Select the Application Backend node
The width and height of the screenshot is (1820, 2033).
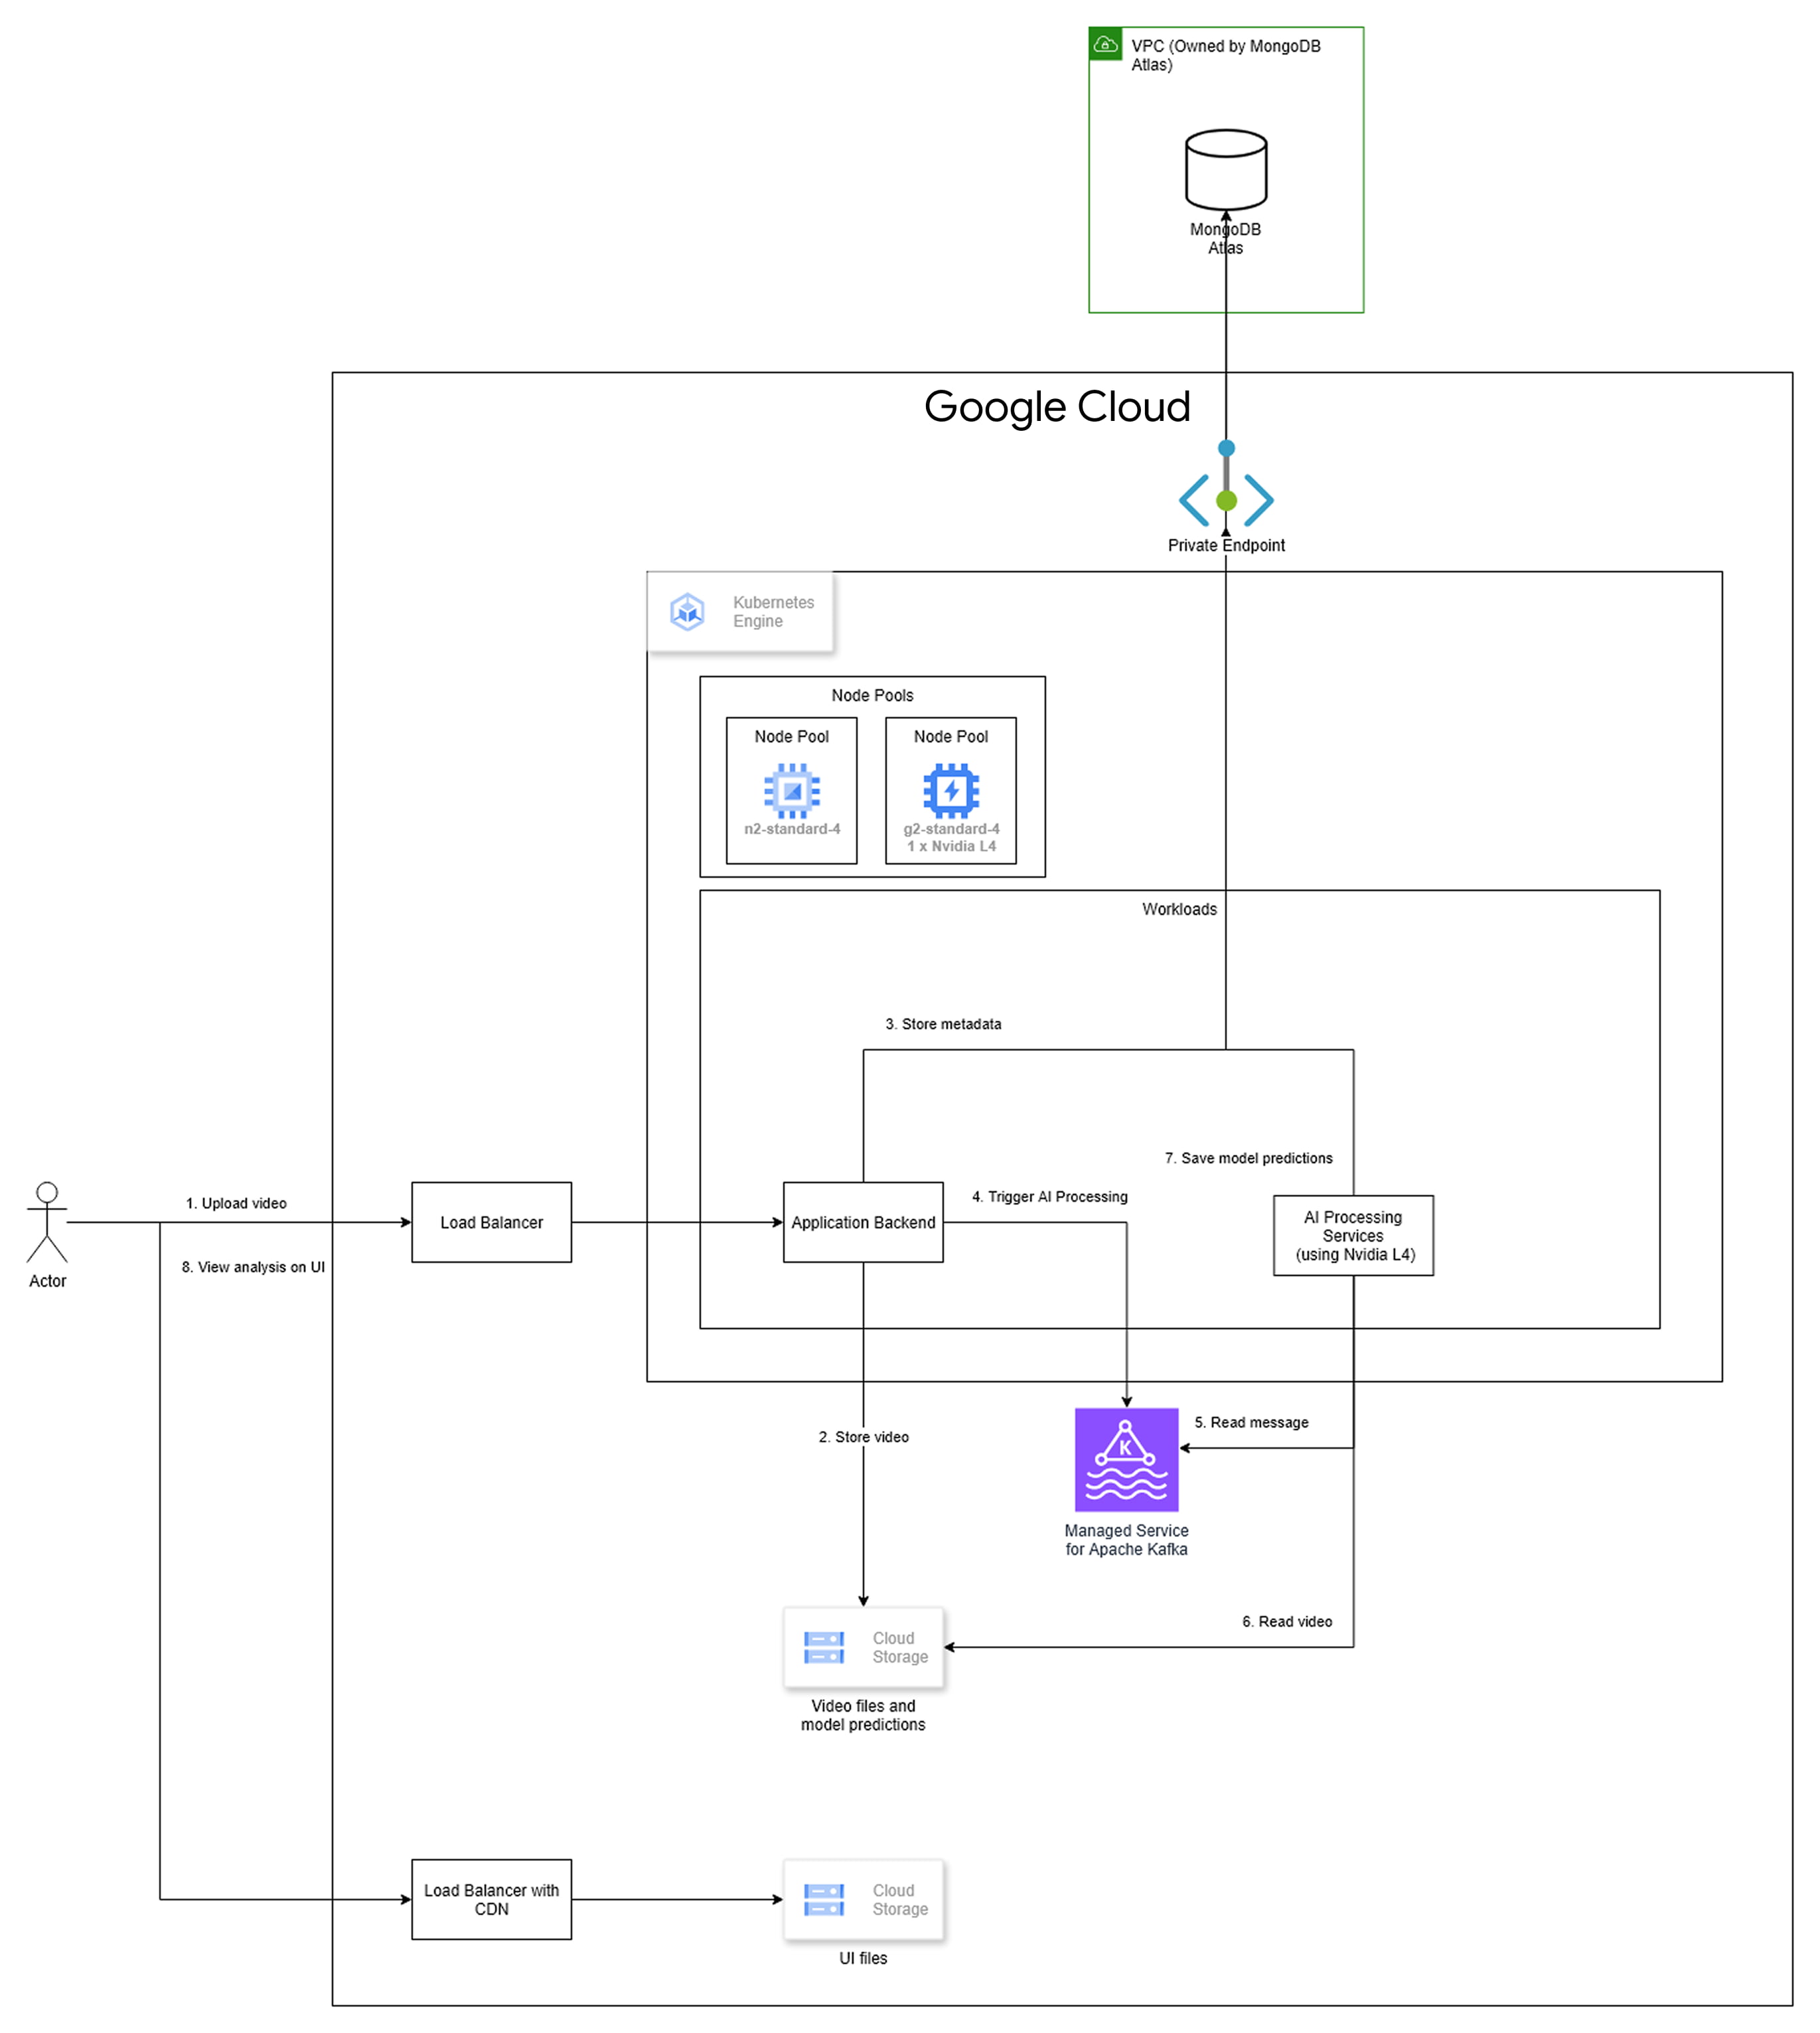863,1222
